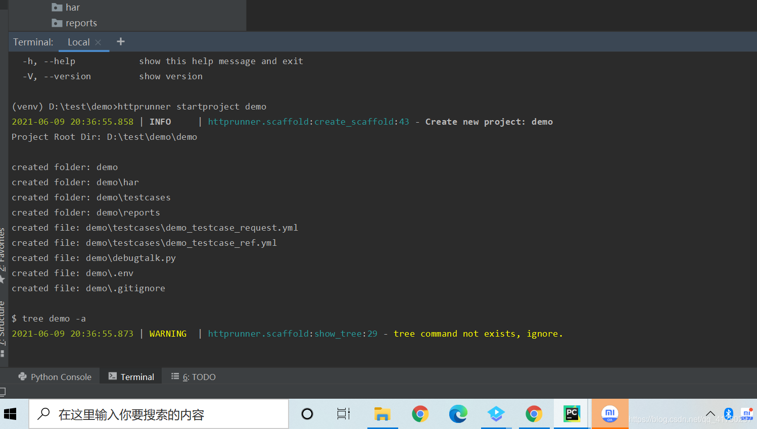Click timestamp 2021-06-09 20:36:55.873

point(73,334)
